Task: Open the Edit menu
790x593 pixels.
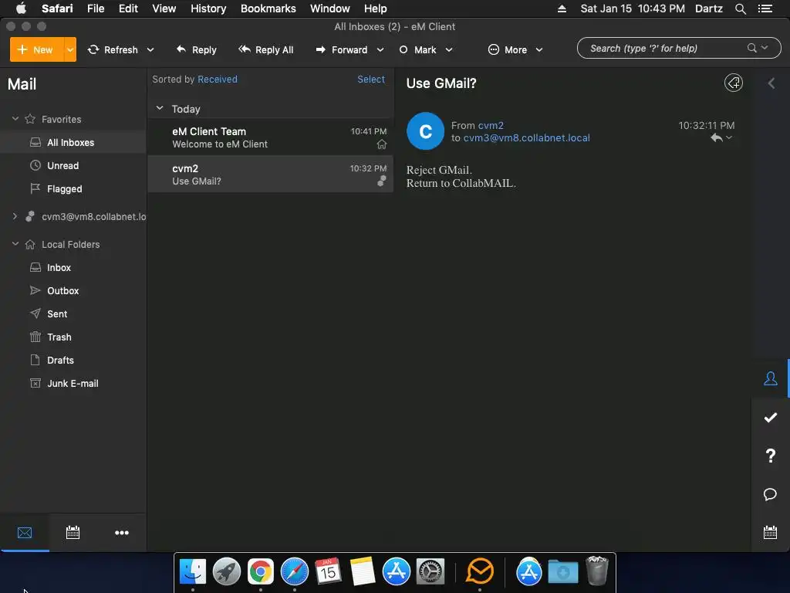Action: (x=128, y=8)
